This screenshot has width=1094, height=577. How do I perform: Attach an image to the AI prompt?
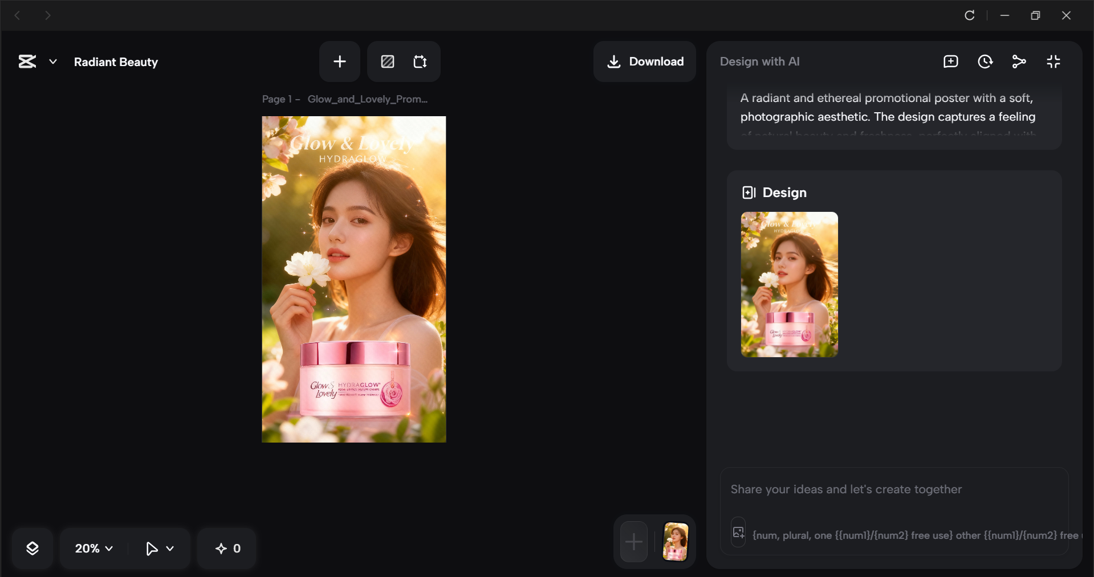point(738,532)
